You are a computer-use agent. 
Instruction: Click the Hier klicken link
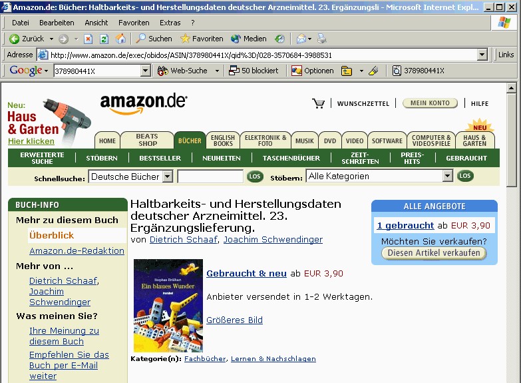click(31, 141)
